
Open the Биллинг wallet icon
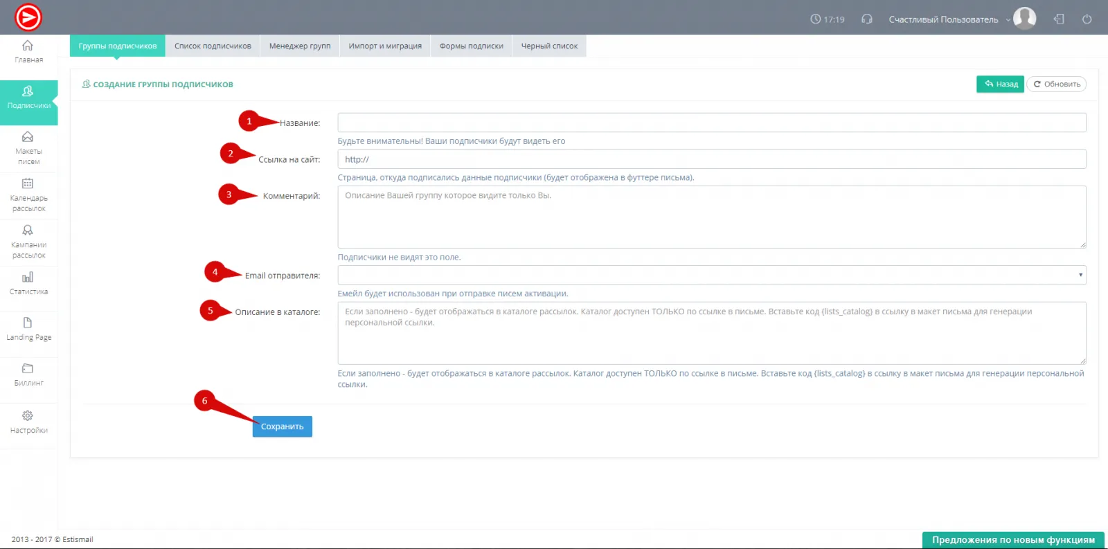(x=28, y=368)
